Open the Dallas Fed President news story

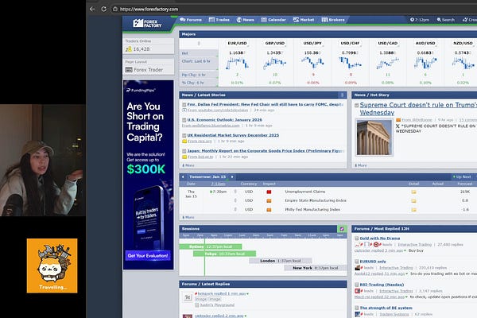[265, 104]
